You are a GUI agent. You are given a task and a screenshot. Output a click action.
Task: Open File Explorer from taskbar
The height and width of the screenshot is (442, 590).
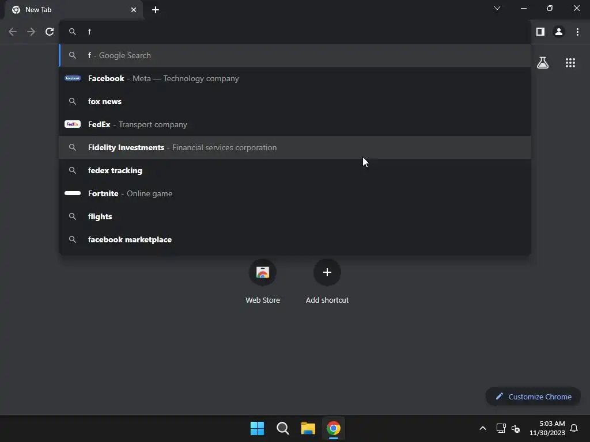pos(308,428)
